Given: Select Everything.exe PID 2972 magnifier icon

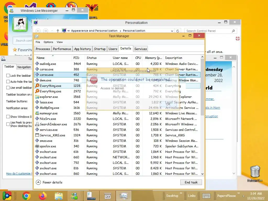Looking at the screenshot, I should 37,91.
